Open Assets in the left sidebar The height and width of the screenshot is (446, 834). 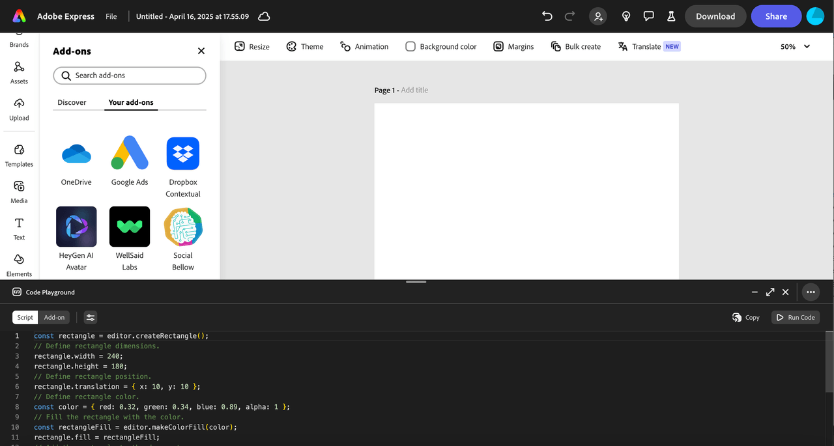pos(19,73)
